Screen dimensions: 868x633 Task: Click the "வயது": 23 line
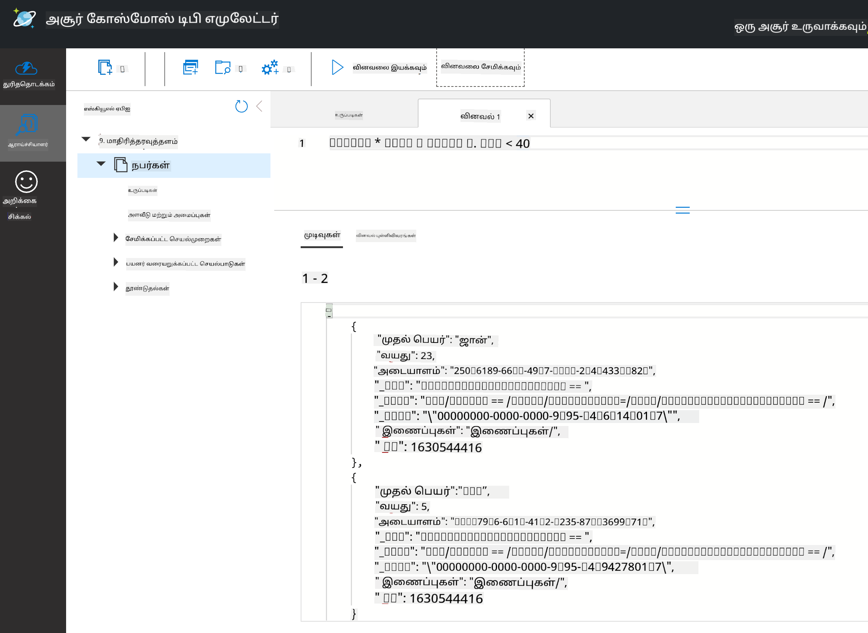[405, 356]
